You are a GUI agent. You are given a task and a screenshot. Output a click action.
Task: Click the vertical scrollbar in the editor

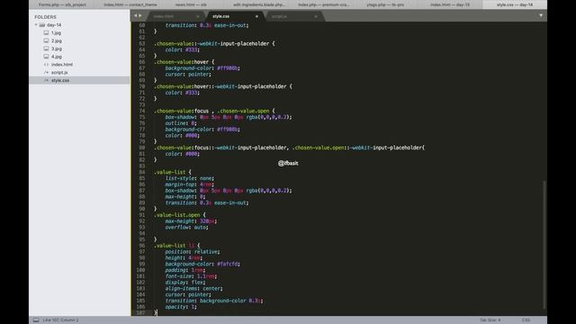[544, 244]
